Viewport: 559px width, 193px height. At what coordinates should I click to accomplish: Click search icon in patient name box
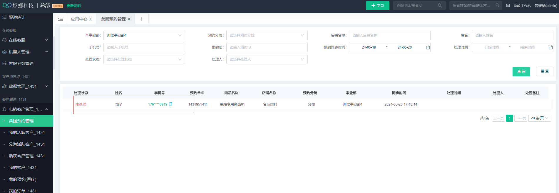[497, 6]
